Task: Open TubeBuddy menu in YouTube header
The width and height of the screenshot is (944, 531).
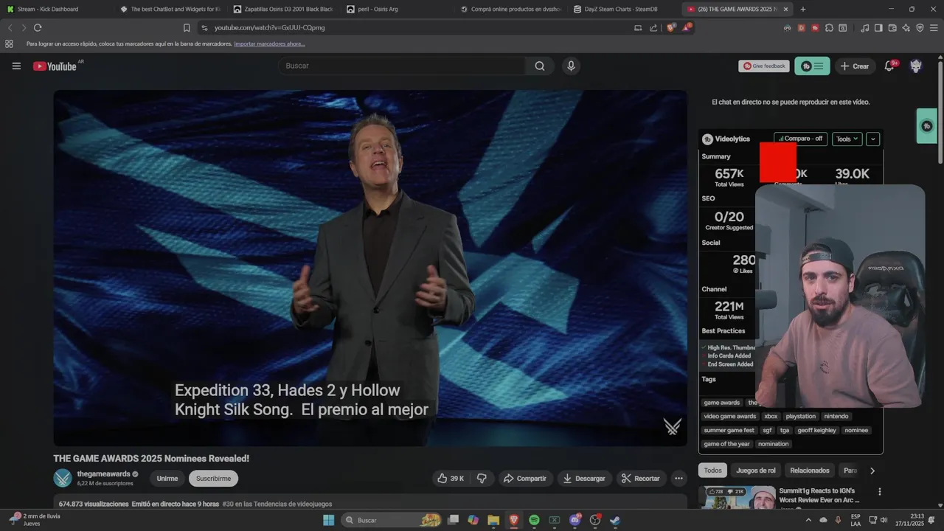Action: pyautogui.click(x=812, y=66)
